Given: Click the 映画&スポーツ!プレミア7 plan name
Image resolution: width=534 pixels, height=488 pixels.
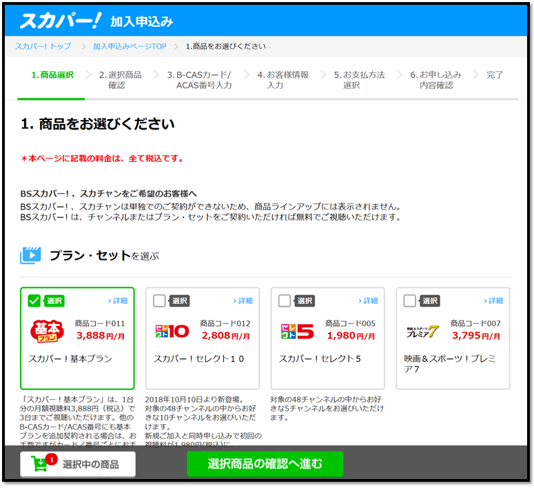Looking at the screenshot, I should point(449,364).
